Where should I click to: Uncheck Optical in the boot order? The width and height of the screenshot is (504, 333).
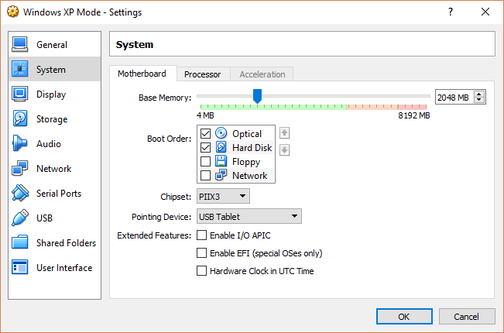point(206,133)
